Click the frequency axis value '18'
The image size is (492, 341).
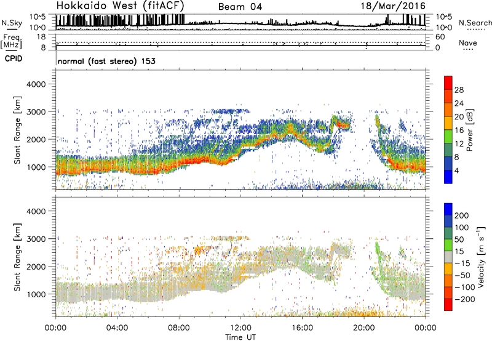(41, 37)
